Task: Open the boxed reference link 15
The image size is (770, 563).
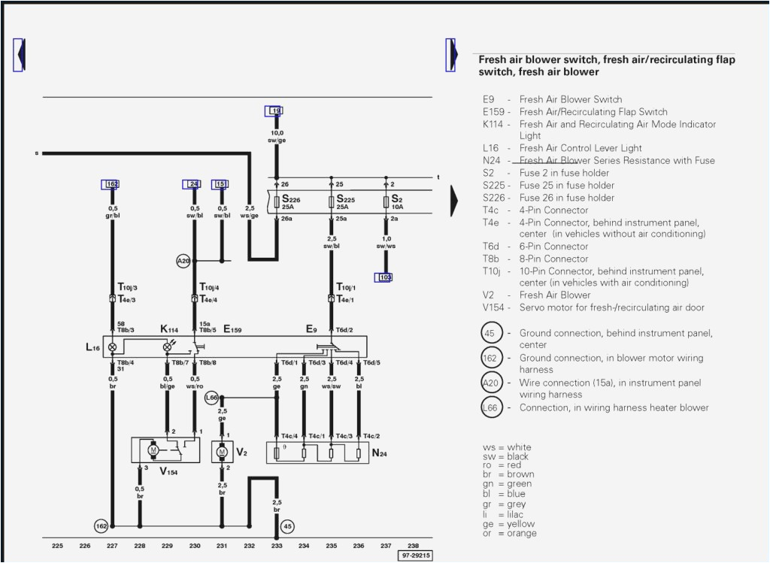Action: pyautogui.click(x=221, y=184)
